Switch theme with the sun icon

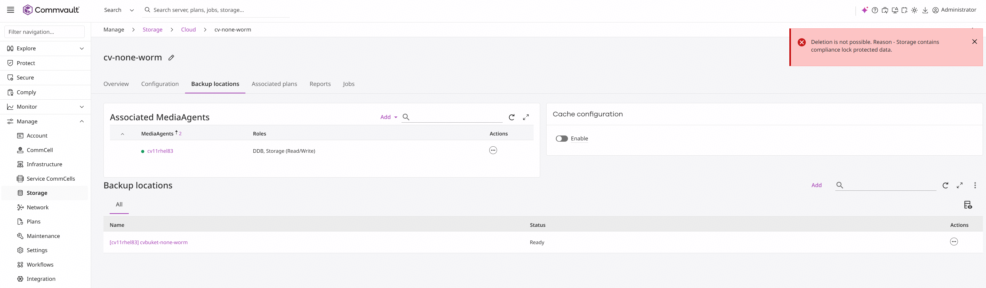click(914, 10)
